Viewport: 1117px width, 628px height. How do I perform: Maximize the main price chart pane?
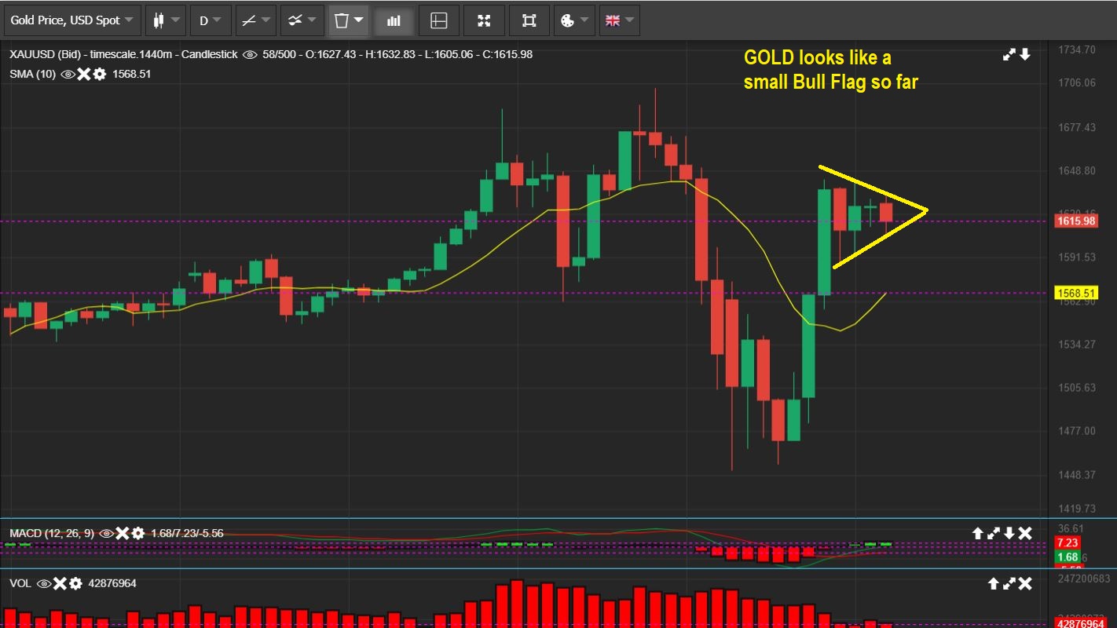[x=1009, y=54]
